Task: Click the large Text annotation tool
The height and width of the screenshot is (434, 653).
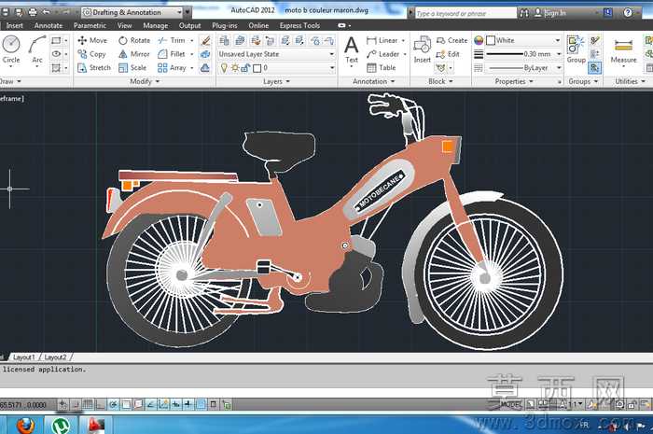Action: coord(352,50)
